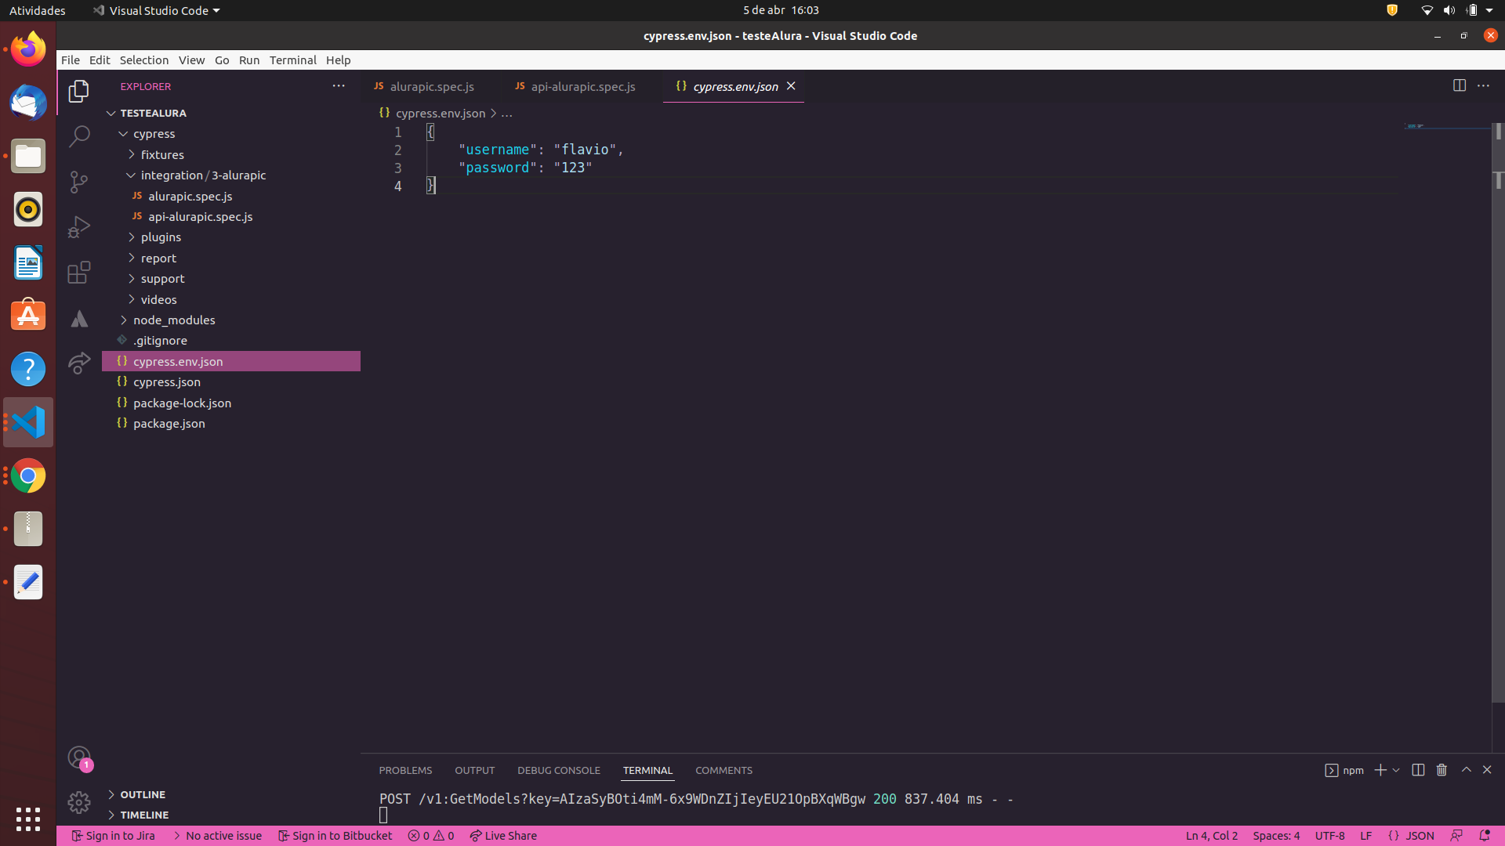Kill the terminal with trash icon
Image resolution: width=1505 pixels, height=846 pixels.
coord(1442,770)
